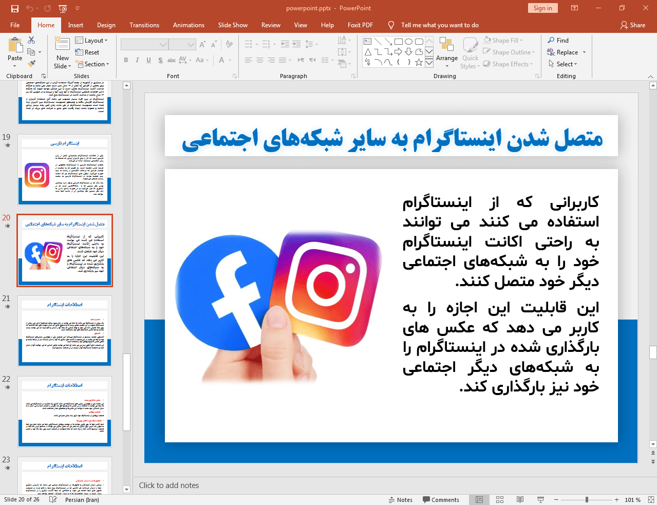Toggle right text alignment
657x505 pixels.
point(271,60)
